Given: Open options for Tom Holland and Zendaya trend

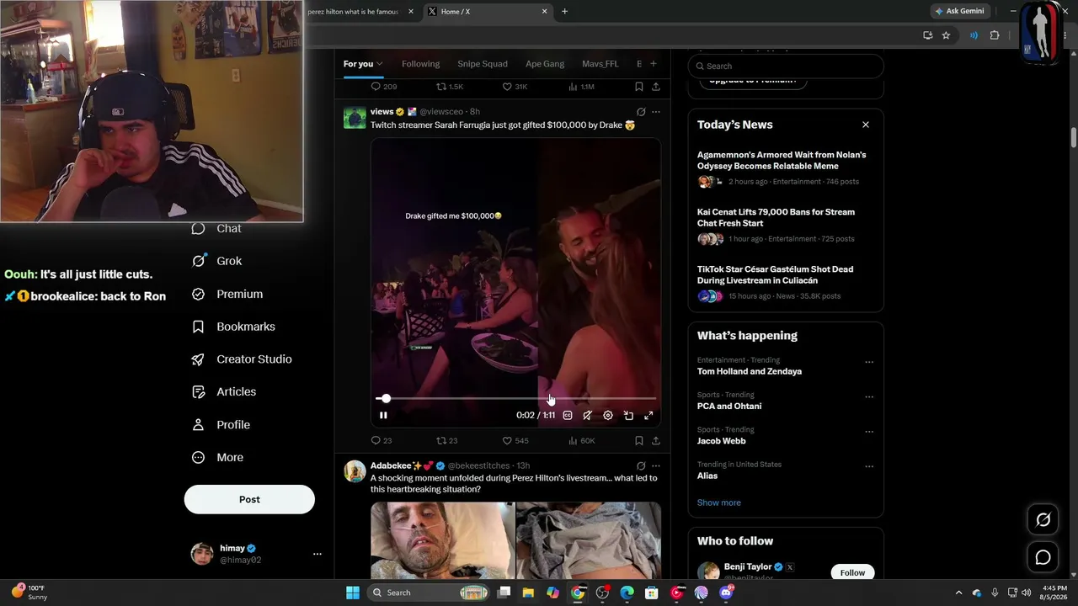Looking at the screenshot, I should click(869, 362).
